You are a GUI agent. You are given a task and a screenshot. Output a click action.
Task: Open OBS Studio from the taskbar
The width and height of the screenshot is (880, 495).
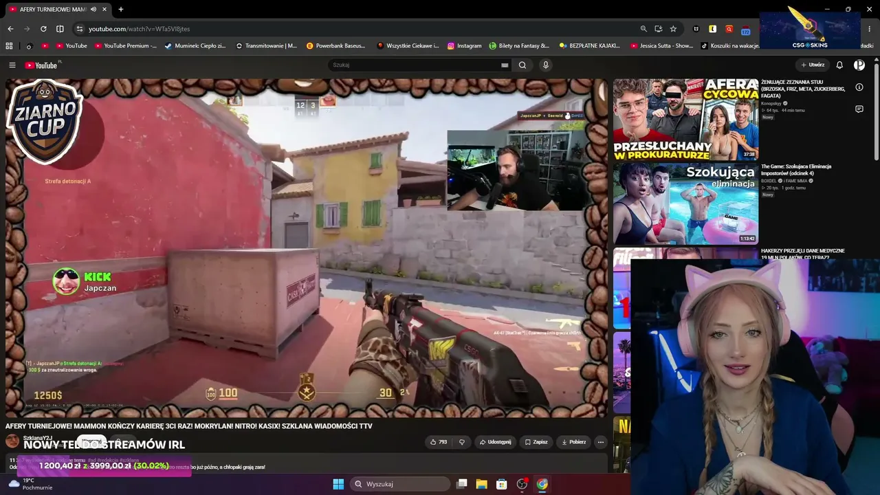[522, 484]
